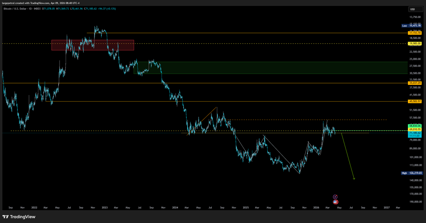
Task: Click the 13,750.00 price scale label
Action: click(x=415, y=17)
